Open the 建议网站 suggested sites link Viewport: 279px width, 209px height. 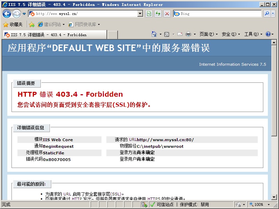click(x=51, y=24)
